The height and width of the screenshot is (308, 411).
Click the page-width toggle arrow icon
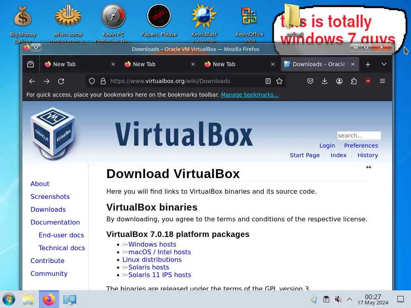click(x=368, y=167)
